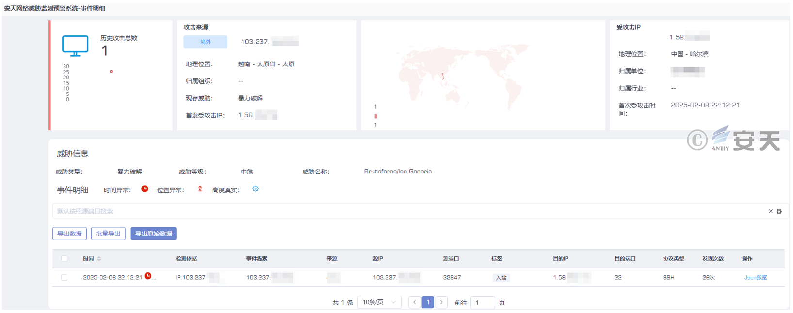Open the Json预览 link
Viewport: 793px width, 313px height.
tap(756, 278)
